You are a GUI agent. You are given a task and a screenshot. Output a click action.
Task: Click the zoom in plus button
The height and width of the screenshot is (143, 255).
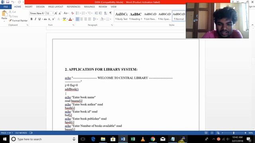pyautogui.click(x=245, y=133)
